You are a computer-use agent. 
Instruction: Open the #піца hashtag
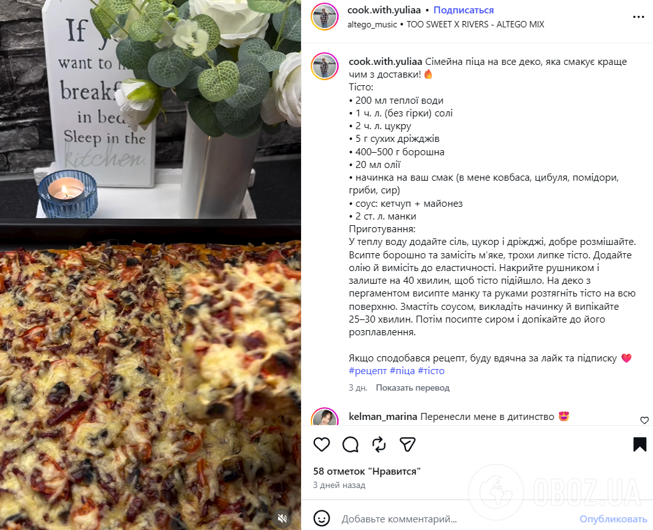402,370
